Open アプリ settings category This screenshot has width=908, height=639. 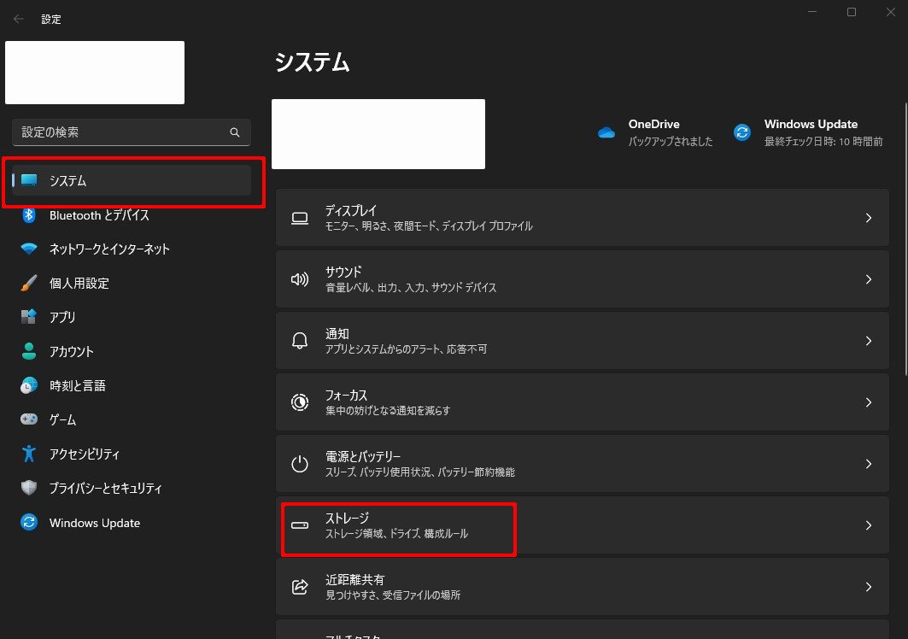coord(62,317)
